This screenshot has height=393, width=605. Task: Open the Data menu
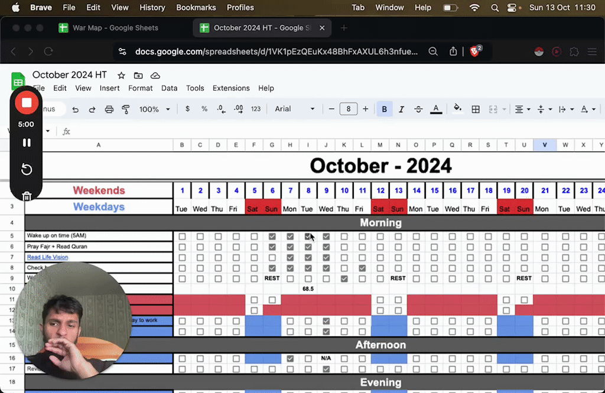[x=169, y=89]
